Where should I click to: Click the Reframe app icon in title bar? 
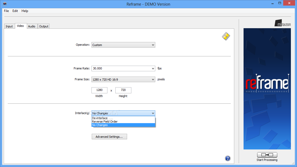point(5,4)
